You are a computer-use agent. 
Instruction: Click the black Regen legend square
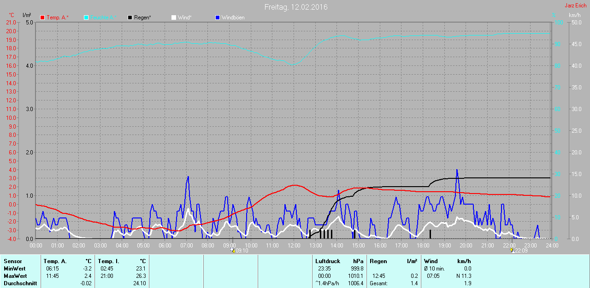[130, 18]
